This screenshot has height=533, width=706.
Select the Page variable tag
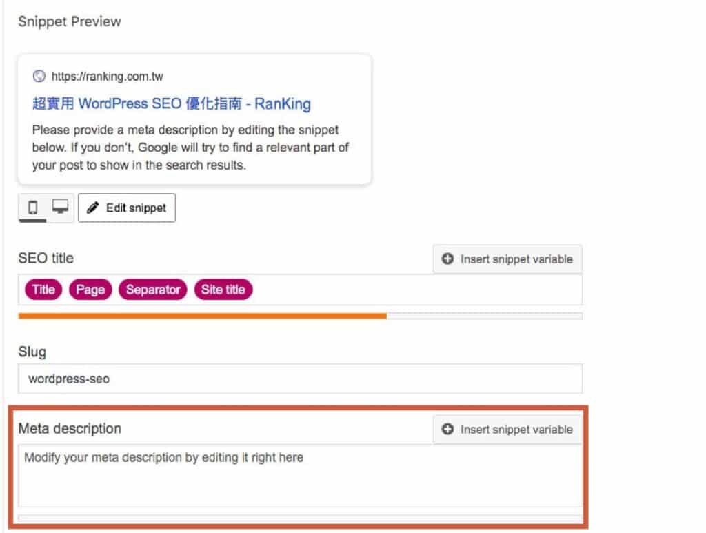90,290
